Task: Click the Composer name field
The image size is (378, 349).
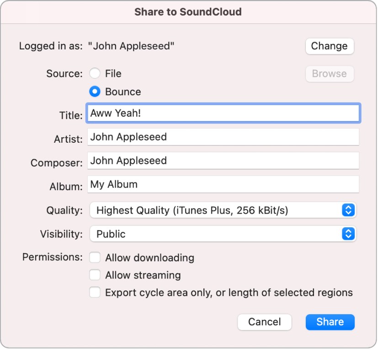Action: [223, 161]
